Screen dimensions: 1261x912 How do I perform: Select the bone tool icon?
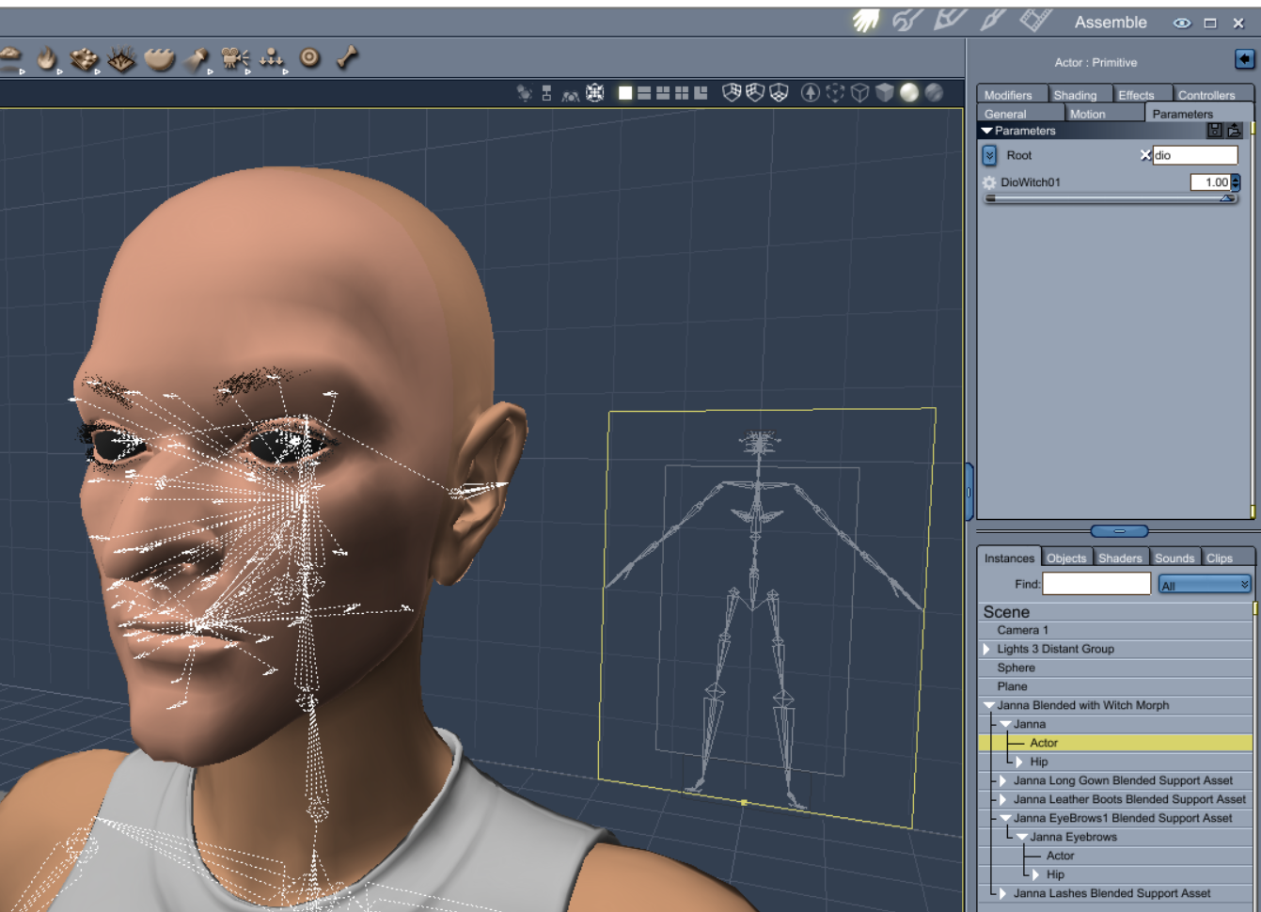(347, 57)
